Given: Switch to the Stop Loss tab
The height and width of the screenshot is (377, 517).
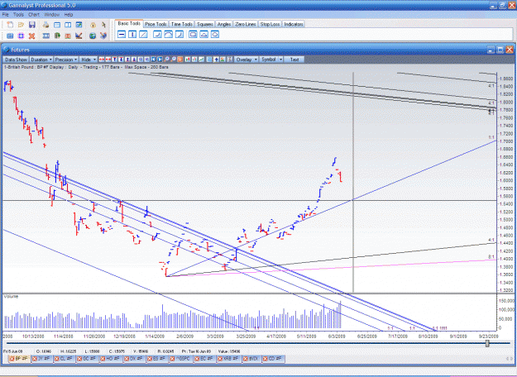Looking at the screenshot, I should pos(270,24).
